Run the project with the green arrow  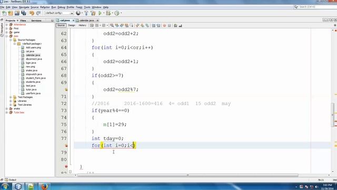pyautogui.click(x=100, y=13)
